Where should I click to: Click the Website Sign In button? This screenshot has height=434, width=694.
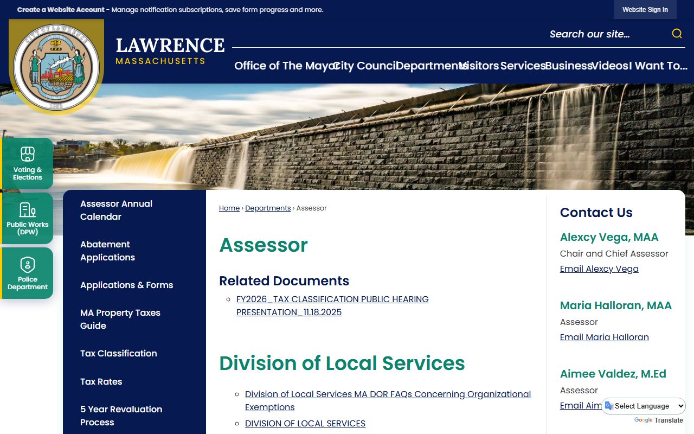click(x=645, y=10)
